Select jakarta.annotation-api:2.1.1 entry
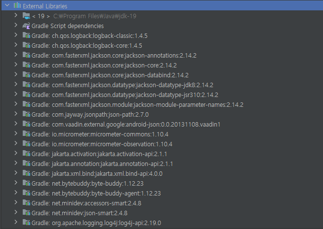 coord(102,164)
